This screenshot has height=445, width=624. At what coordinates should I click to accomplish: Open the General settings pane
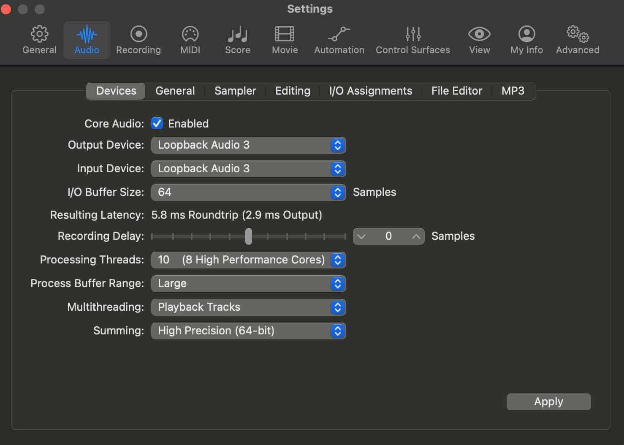pos(39,40)
